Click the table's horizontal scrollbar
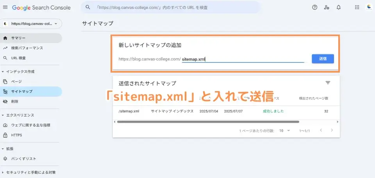Screen dimensions: 375x178 208,122
